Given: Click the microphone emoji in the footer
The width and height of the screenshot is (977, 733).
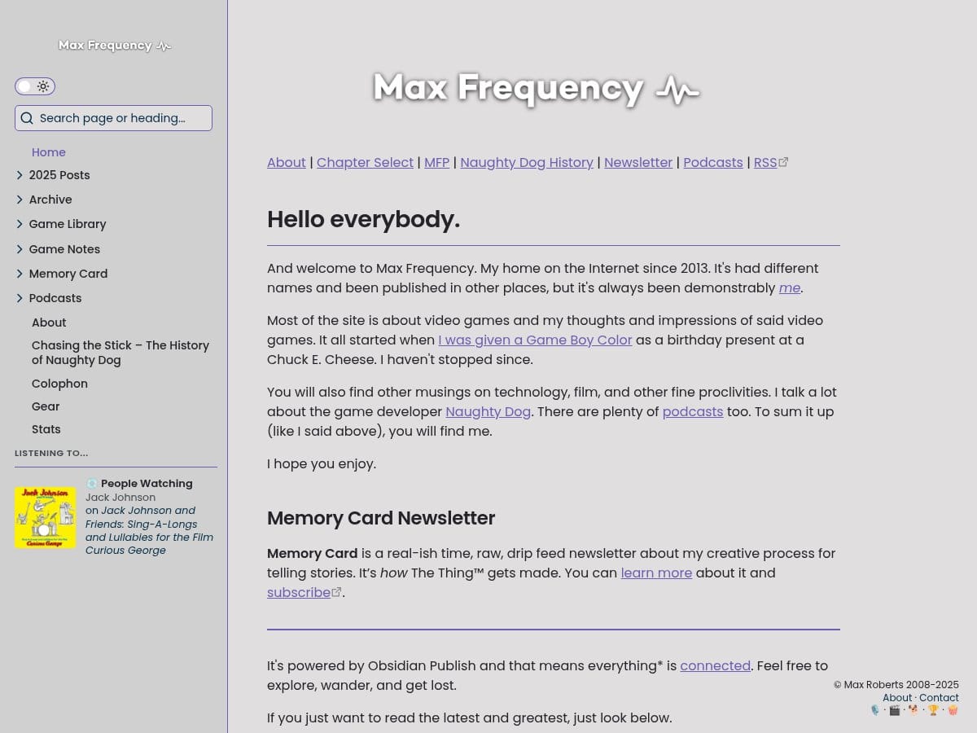Looking at the screenshot, I should 875,710.
